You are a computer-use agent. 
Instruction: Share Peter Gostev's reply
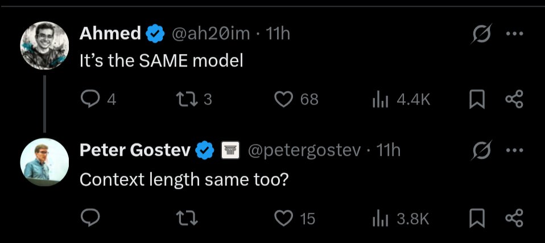[514, 218]
